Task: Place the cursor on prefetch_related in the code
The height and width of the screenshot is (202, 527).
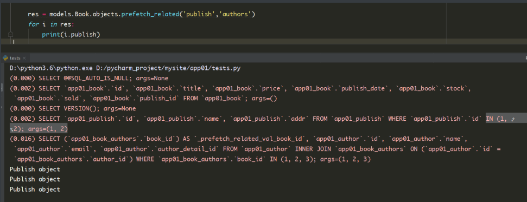Action: coord(150,15)
